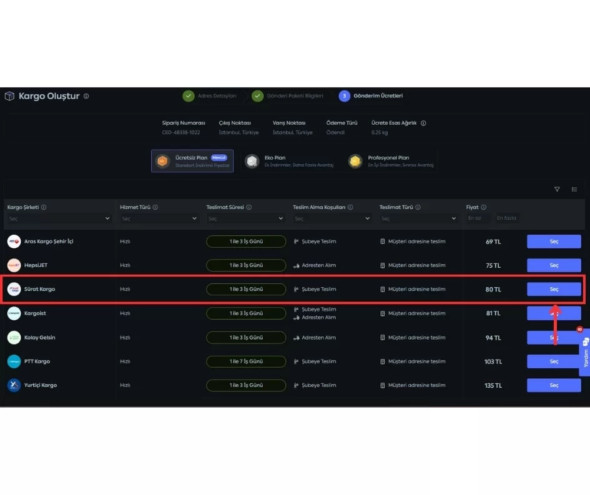Click the Yardım chat icon
This screenshot has height=495, width=590.
coord(586,342)
